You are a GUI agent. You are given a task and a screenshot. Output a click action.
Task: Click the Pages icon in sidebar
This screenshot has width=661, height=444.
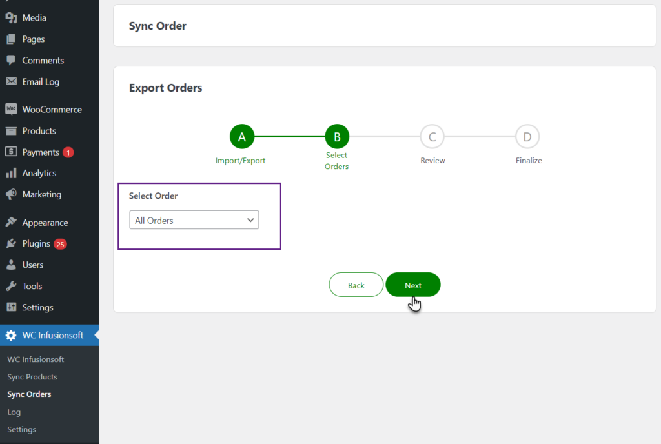click(x=11, y=39)
